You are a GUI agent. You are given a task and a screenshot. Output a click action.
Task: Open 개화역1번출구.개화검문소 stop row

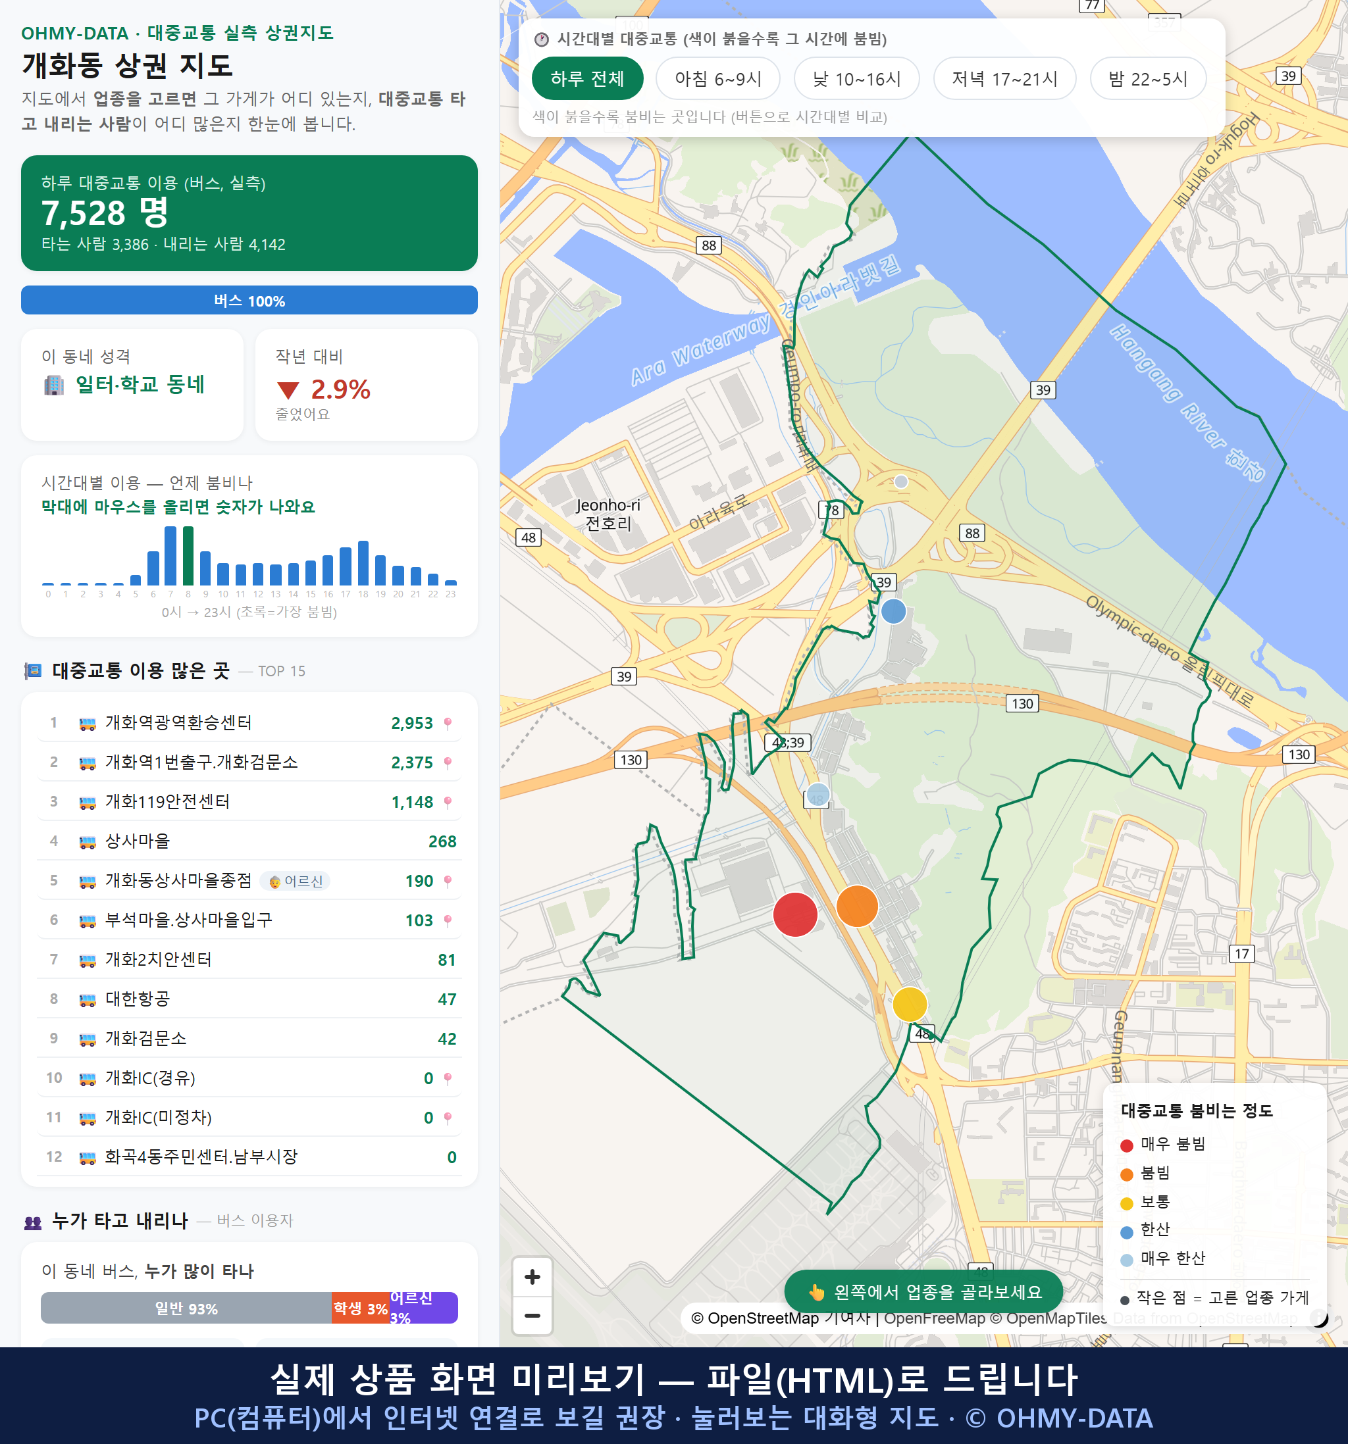[249, 762]
